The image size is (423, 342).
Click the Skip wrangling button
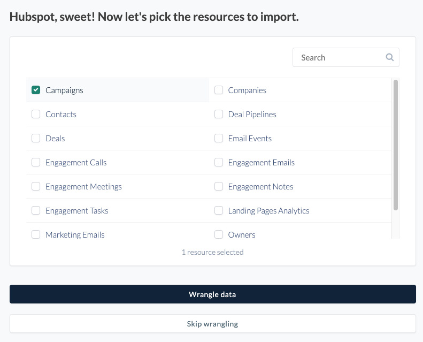tap(212, 324)
